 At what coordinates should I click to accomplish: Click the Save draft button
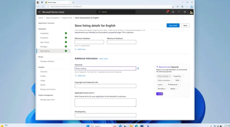click(173, 25)
